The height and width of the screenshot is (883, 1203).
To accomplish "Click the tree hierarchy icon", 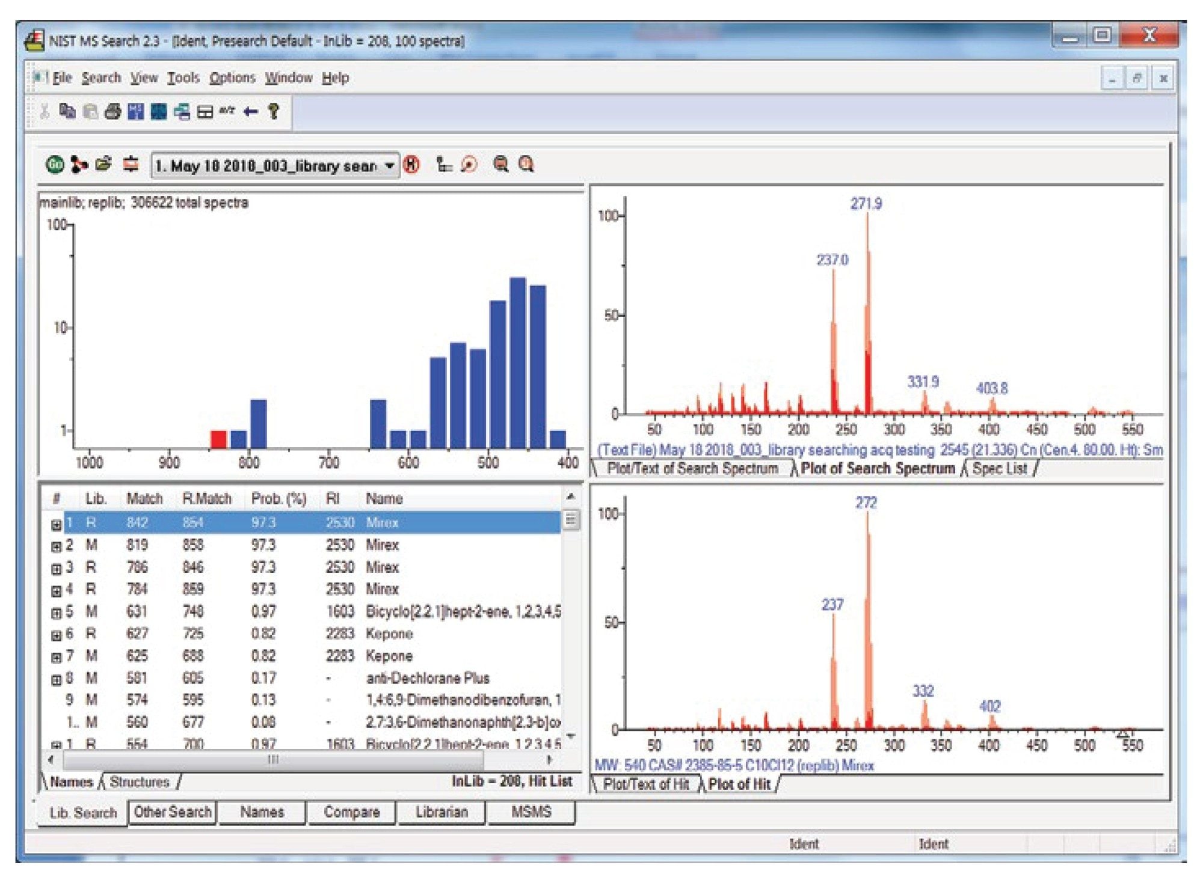I will point(444,164).
